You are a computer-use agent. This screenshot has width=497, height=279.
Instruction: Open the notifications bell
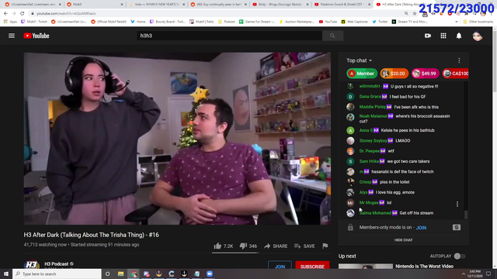tap(459, 36)
